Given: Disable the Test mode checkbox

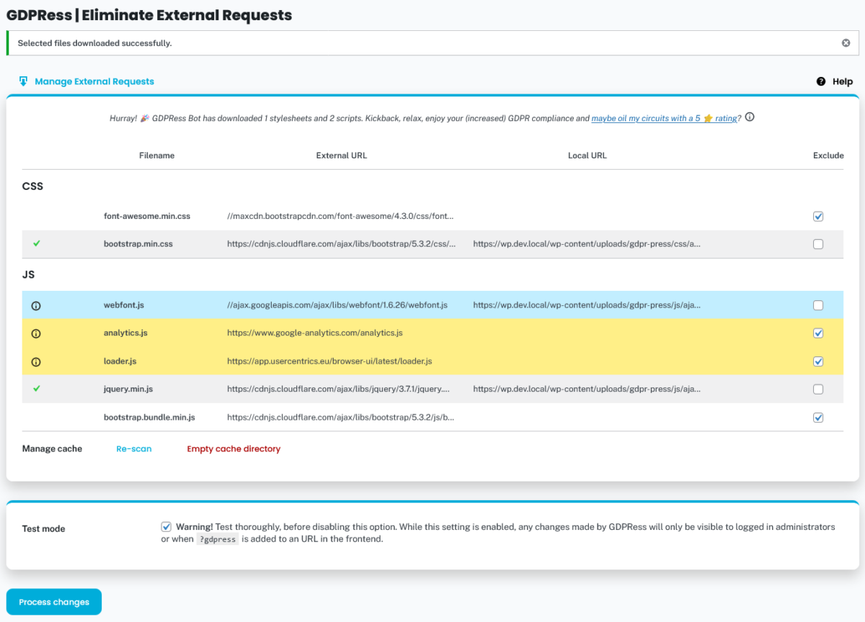Looking at the screenshot, I should [167, 527].
